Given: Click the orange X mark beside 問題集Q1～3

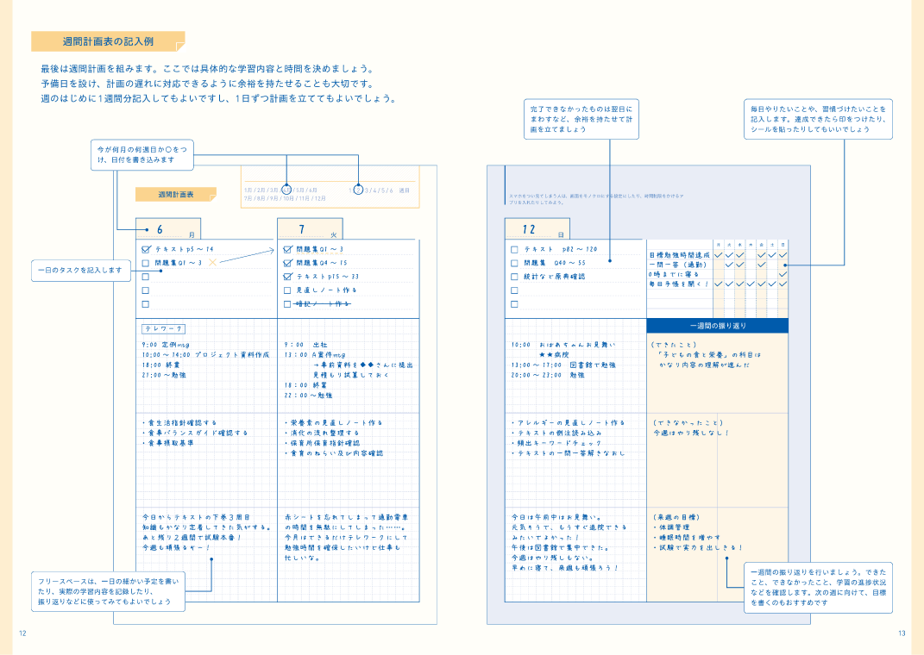Looking at the screenshot, I should 212,262.
